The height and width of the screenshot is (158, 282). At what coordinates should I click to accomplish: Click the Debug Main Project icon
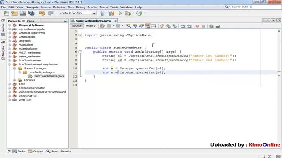(x=128, y=13)
